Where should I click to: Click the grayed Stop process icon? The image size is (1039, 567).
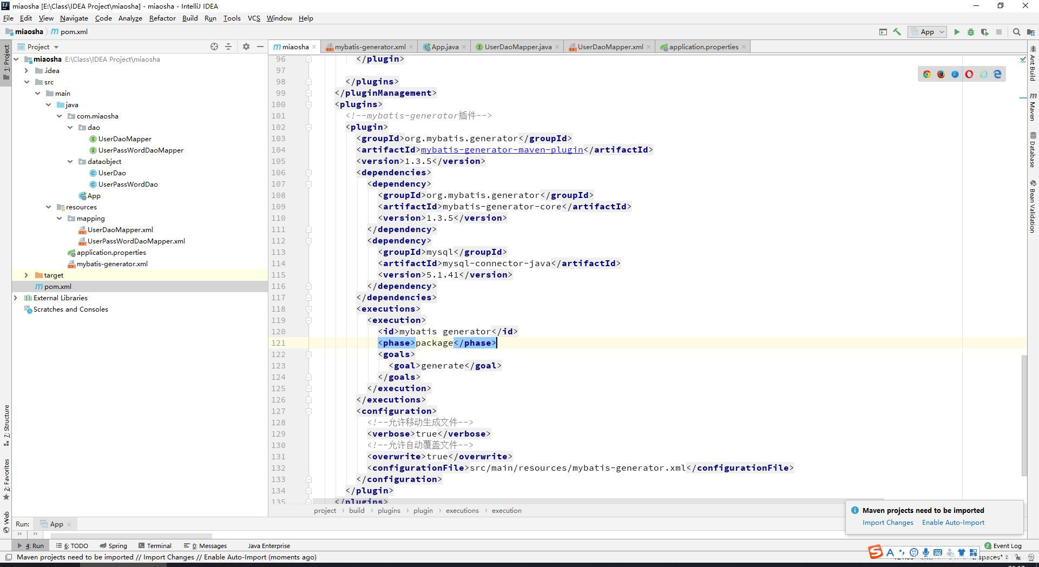(999, 32)
